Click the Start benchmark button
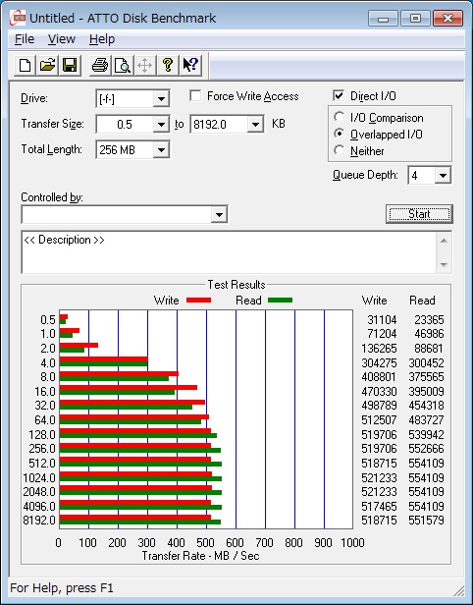The image size is (473, 605). [419, 214]
